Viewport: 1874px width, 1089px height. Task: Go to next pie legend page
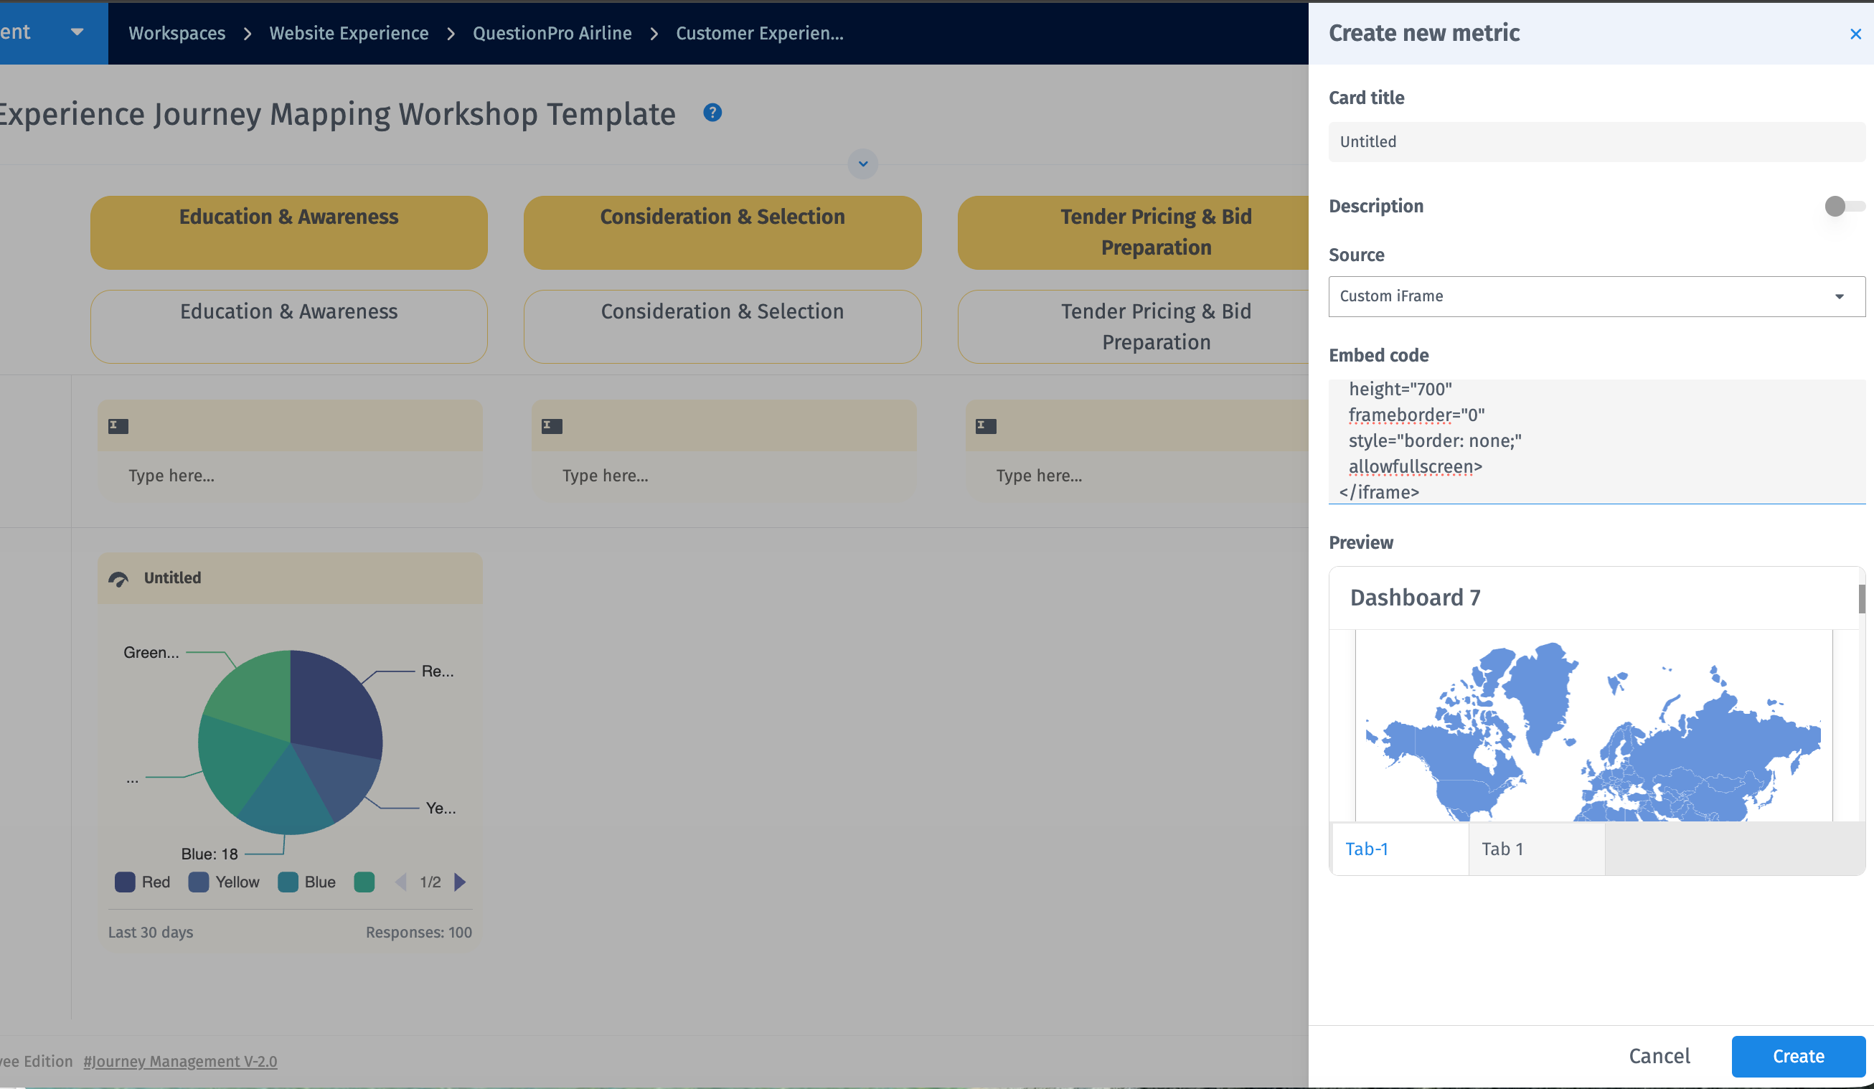point(460,882)
